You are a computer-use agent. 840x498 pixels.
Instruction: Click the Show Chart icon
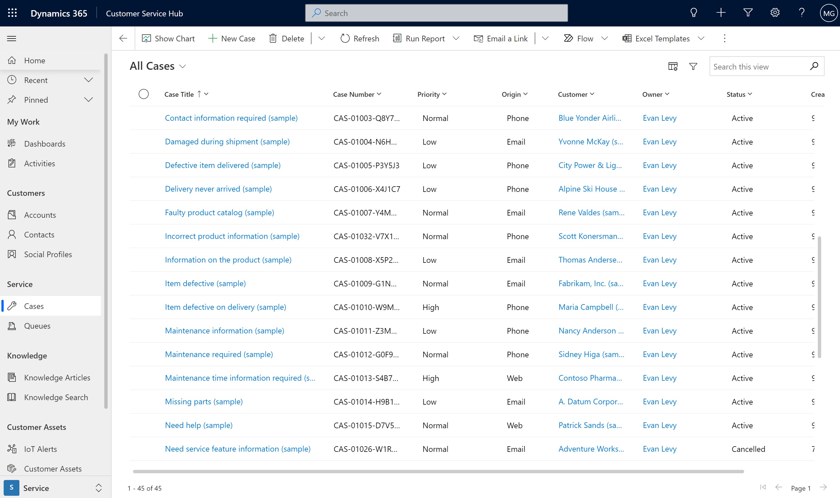coord(146,38)
